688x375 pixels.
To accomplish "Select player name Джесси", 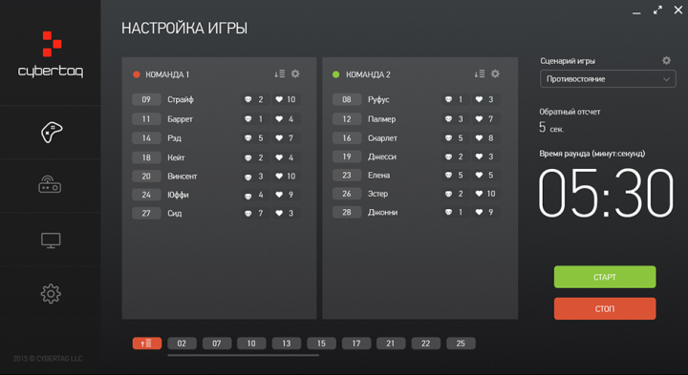I will point(381,156).
